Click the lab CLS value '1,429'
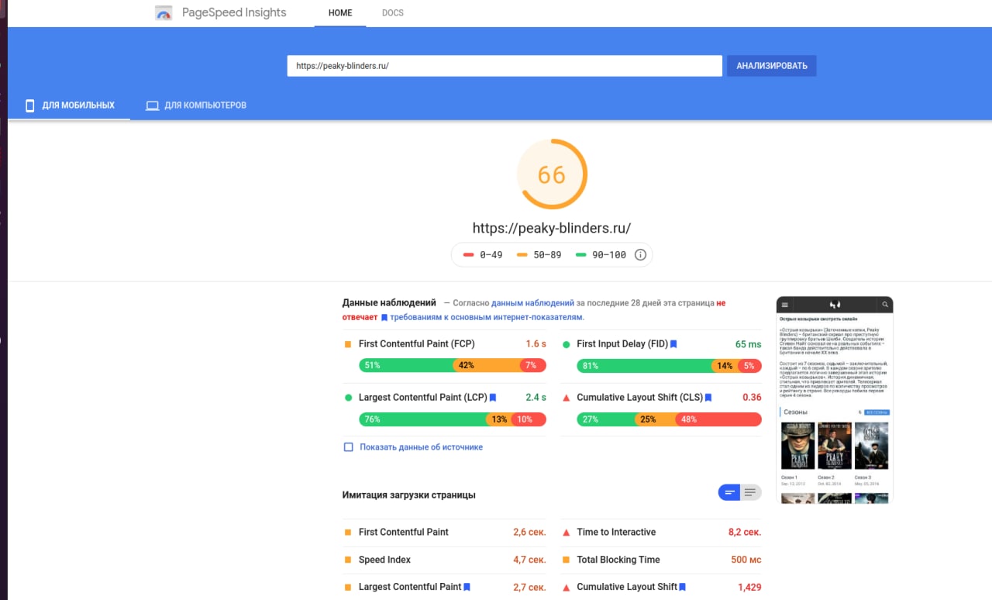992x600 pixels. (x=749, y=587)
